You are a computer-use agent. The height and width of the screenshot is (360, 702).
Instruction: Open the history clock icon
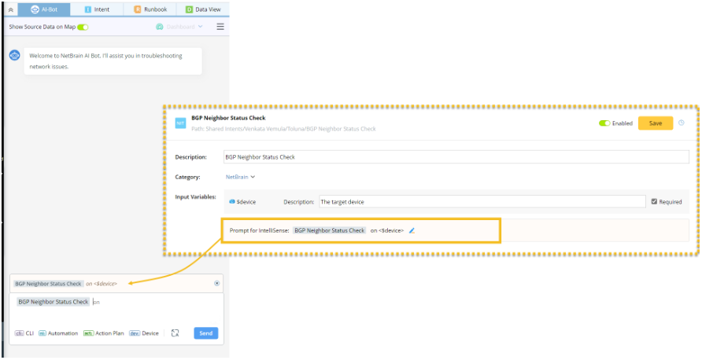point(682,123)
